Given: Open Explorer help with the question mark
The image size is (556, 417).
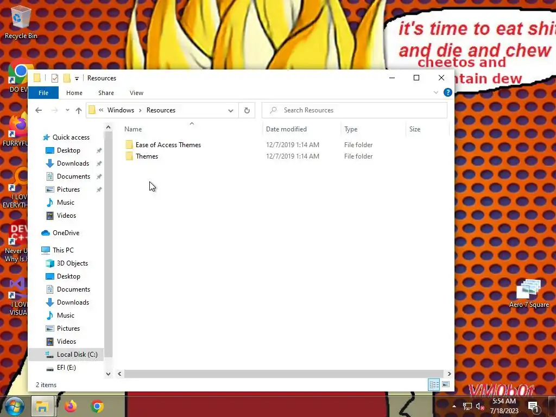Looking at the screenshot, I should point(448,92).
